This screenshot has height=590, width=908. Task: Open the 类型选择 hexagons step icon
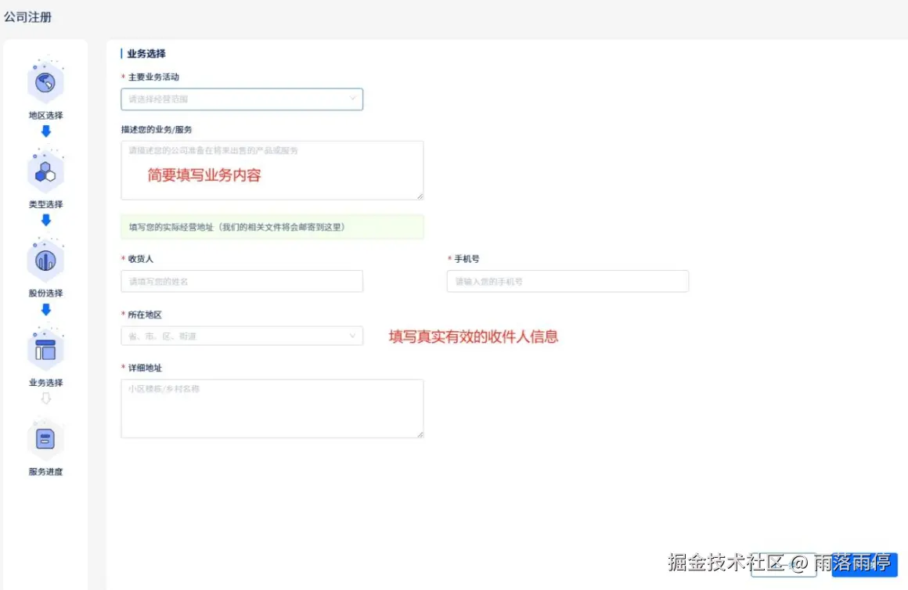click(45, 172)
